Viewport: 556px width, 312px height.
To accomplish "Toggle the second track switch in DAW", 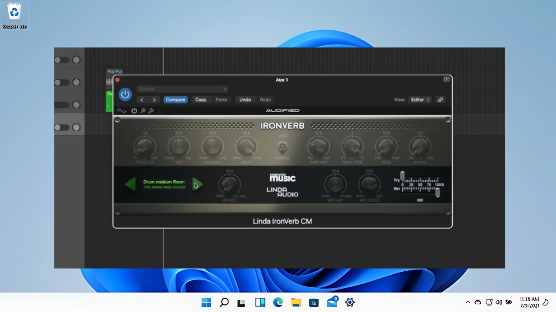I will coord(62,82).
